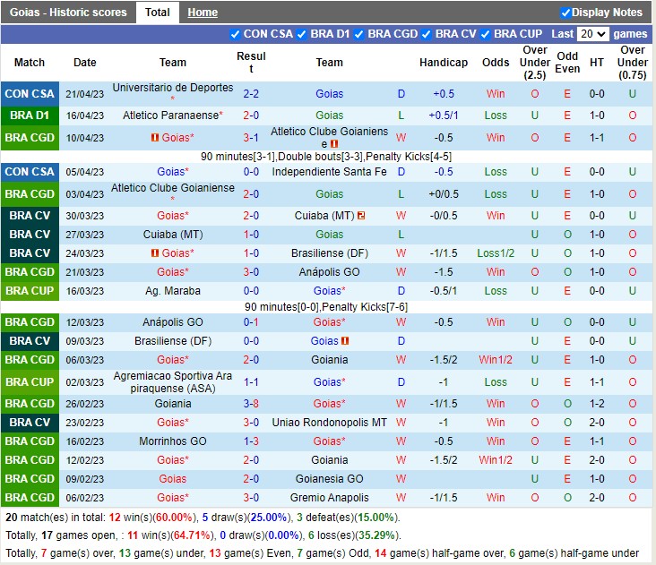Switch to the Total tab

coord(158,13)
